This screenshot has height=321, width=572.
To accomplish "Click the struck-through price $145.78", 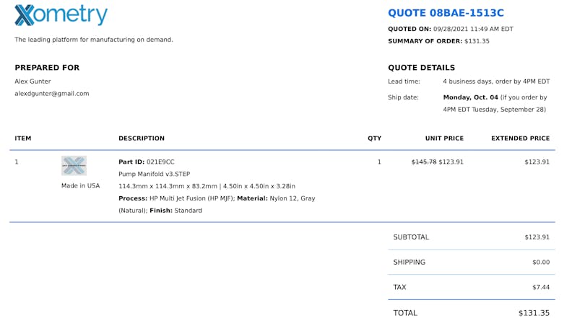I will [x=423, y=162].
